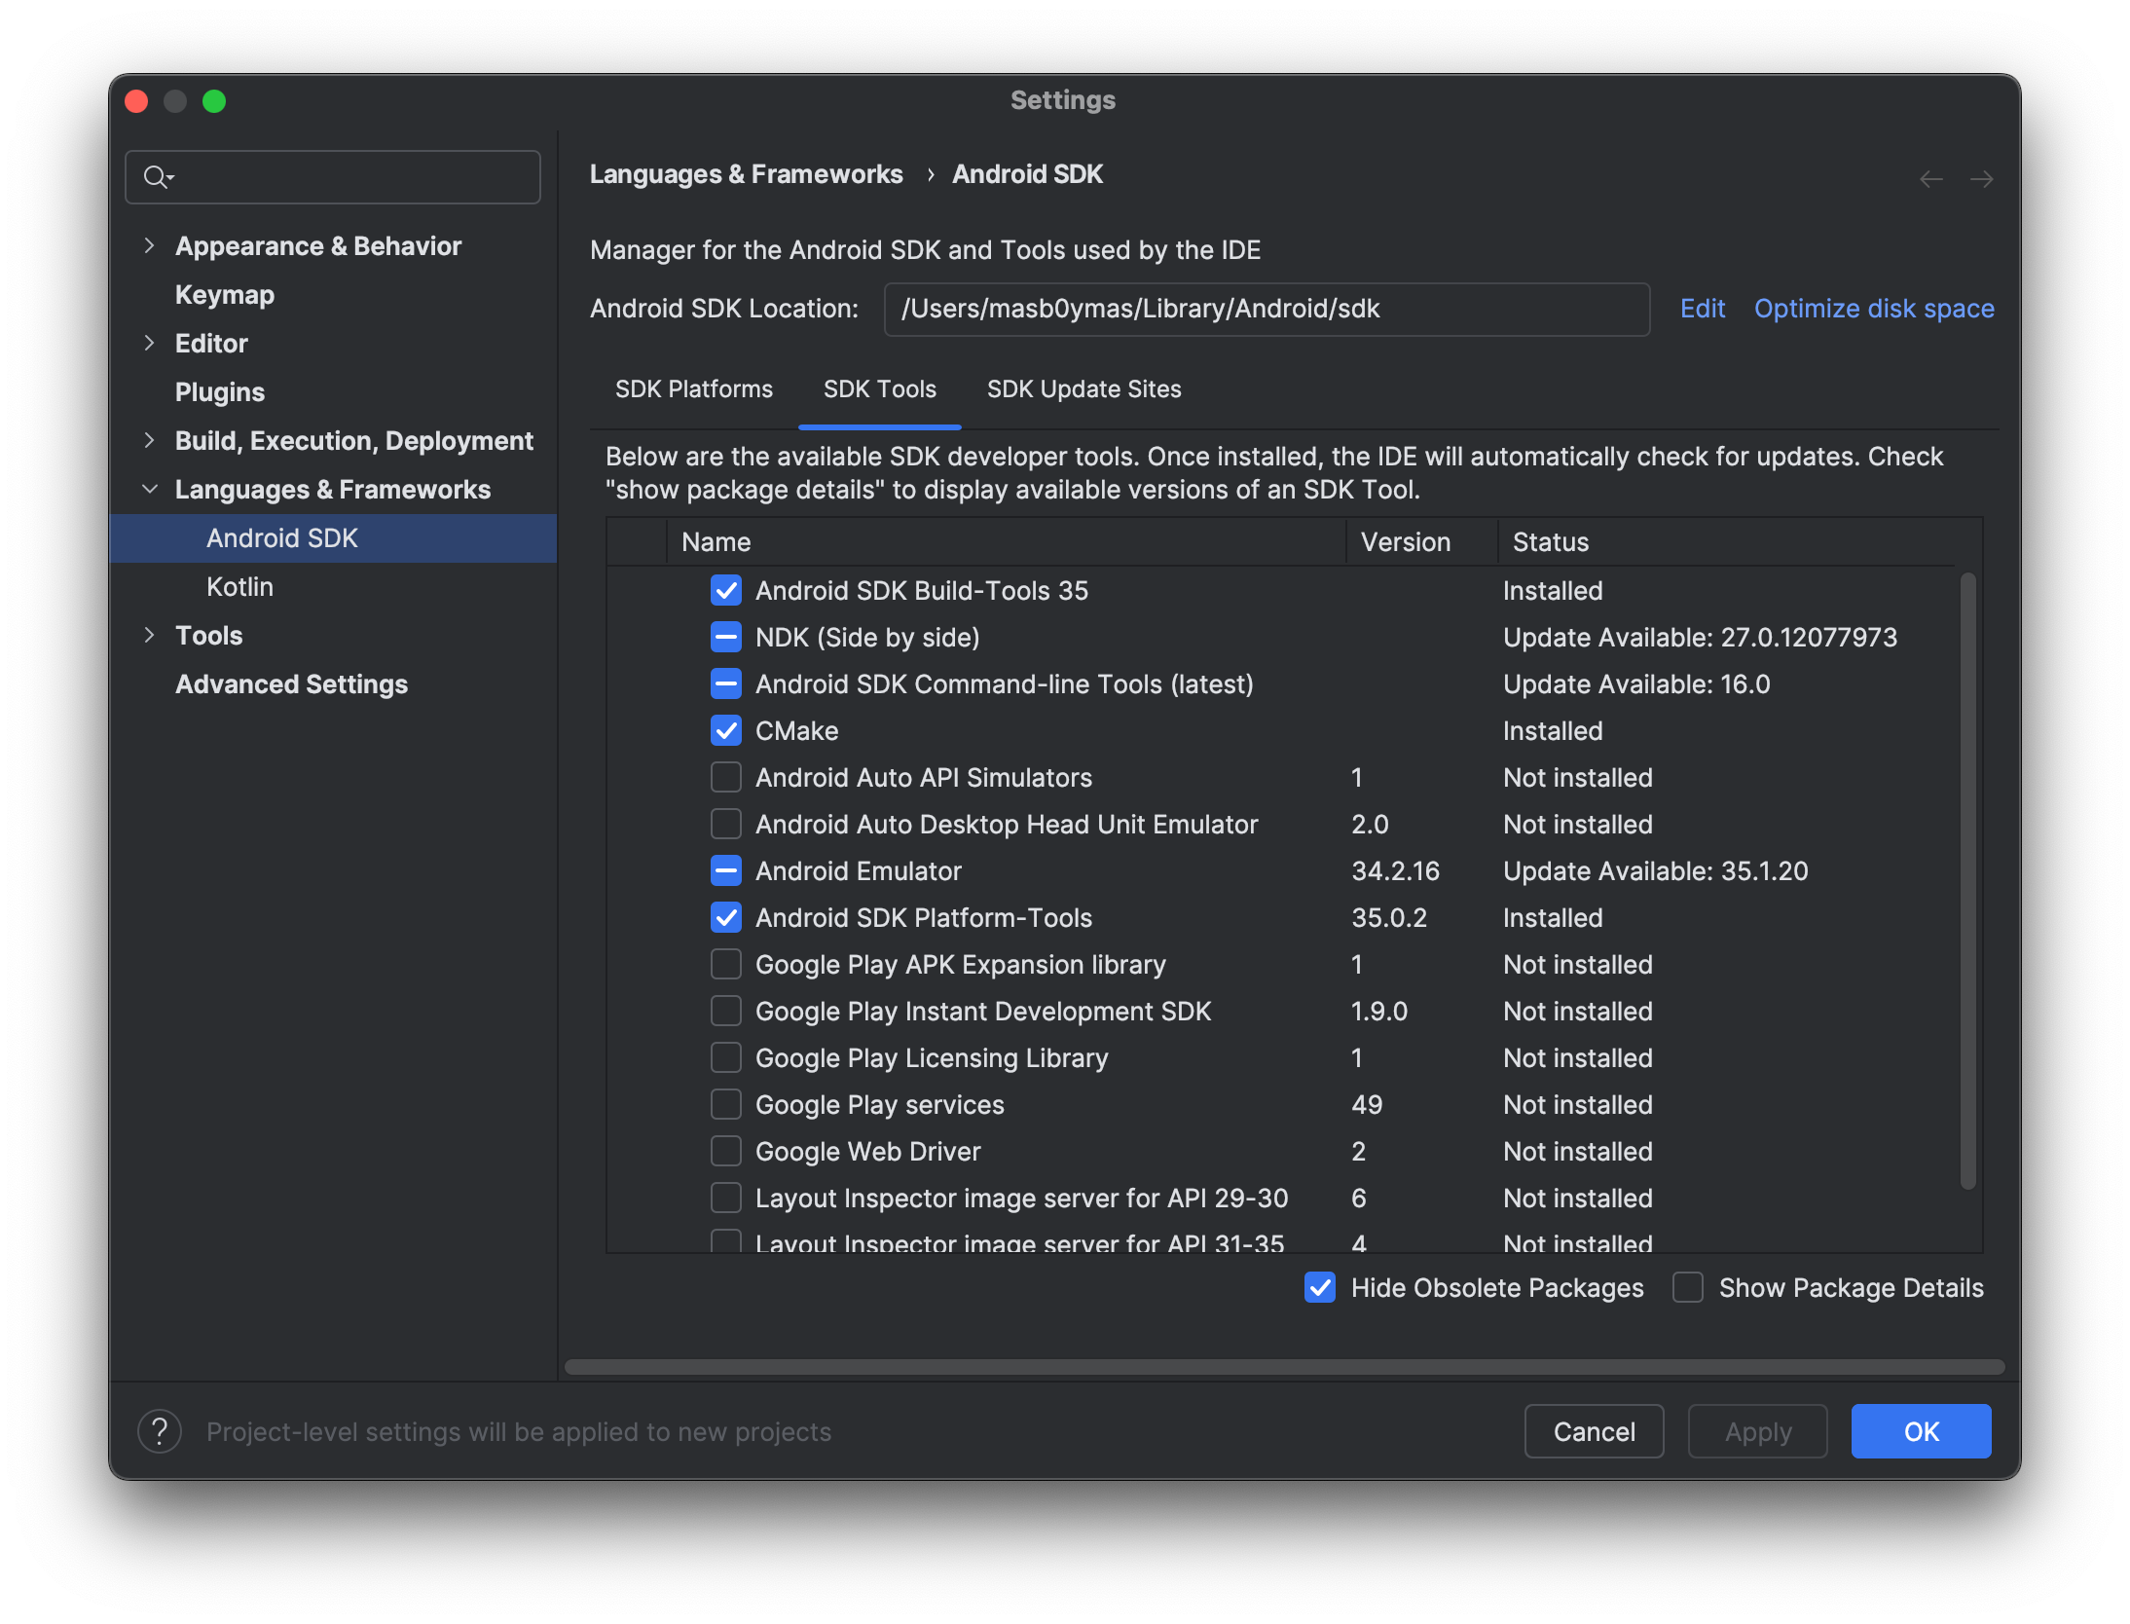
Task: Click the forward navigation arrow
Action: pyautogui.click(x=1981, y=179)
